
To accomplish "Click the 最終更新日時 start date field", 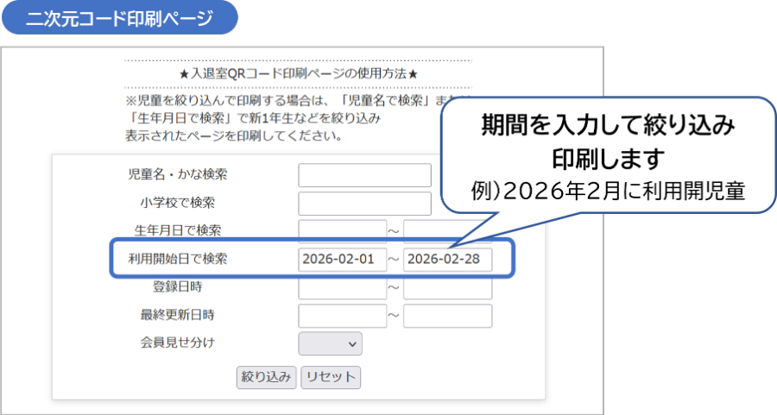I will (x=342, y=316).
